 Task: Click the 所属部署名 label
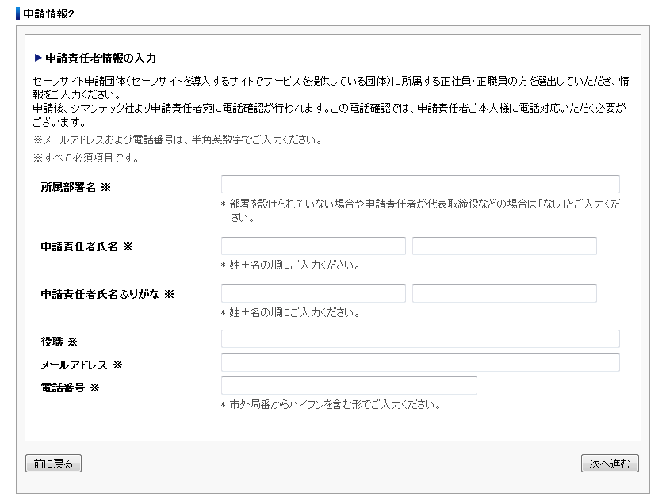pyautogui.click(x=68, y=187)
